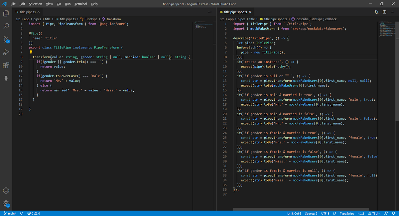Open more actions menu for left editor

[x=209, y=12]
